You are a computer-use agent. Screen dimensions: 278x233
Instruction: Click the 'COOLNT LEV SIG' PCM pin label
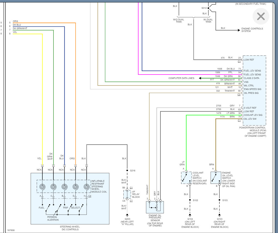(x=253, y=115)
